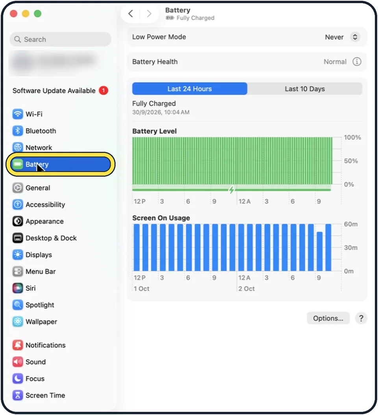Click the Screen Time hourglass icon
Image resolution: width=378 pixels, height=415 pixels.
pyautogui.click(x=17, y=395)
